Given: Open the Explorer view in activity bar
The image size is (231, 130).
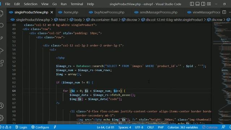Looking at the screenshot, I should [1, 13].
